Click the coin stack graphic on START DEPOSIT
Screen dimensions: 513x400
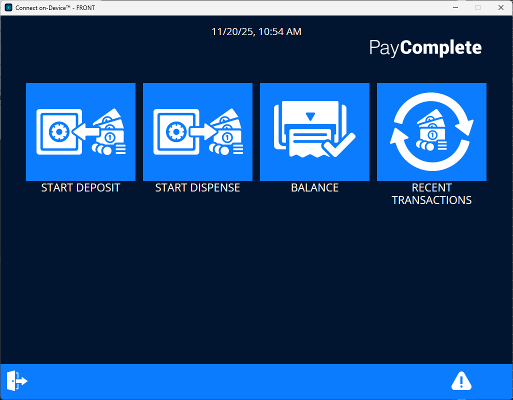pyautogui.click(x=102, y=149)
